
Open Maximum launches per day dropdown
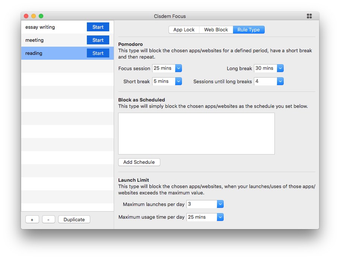(220, 204)
